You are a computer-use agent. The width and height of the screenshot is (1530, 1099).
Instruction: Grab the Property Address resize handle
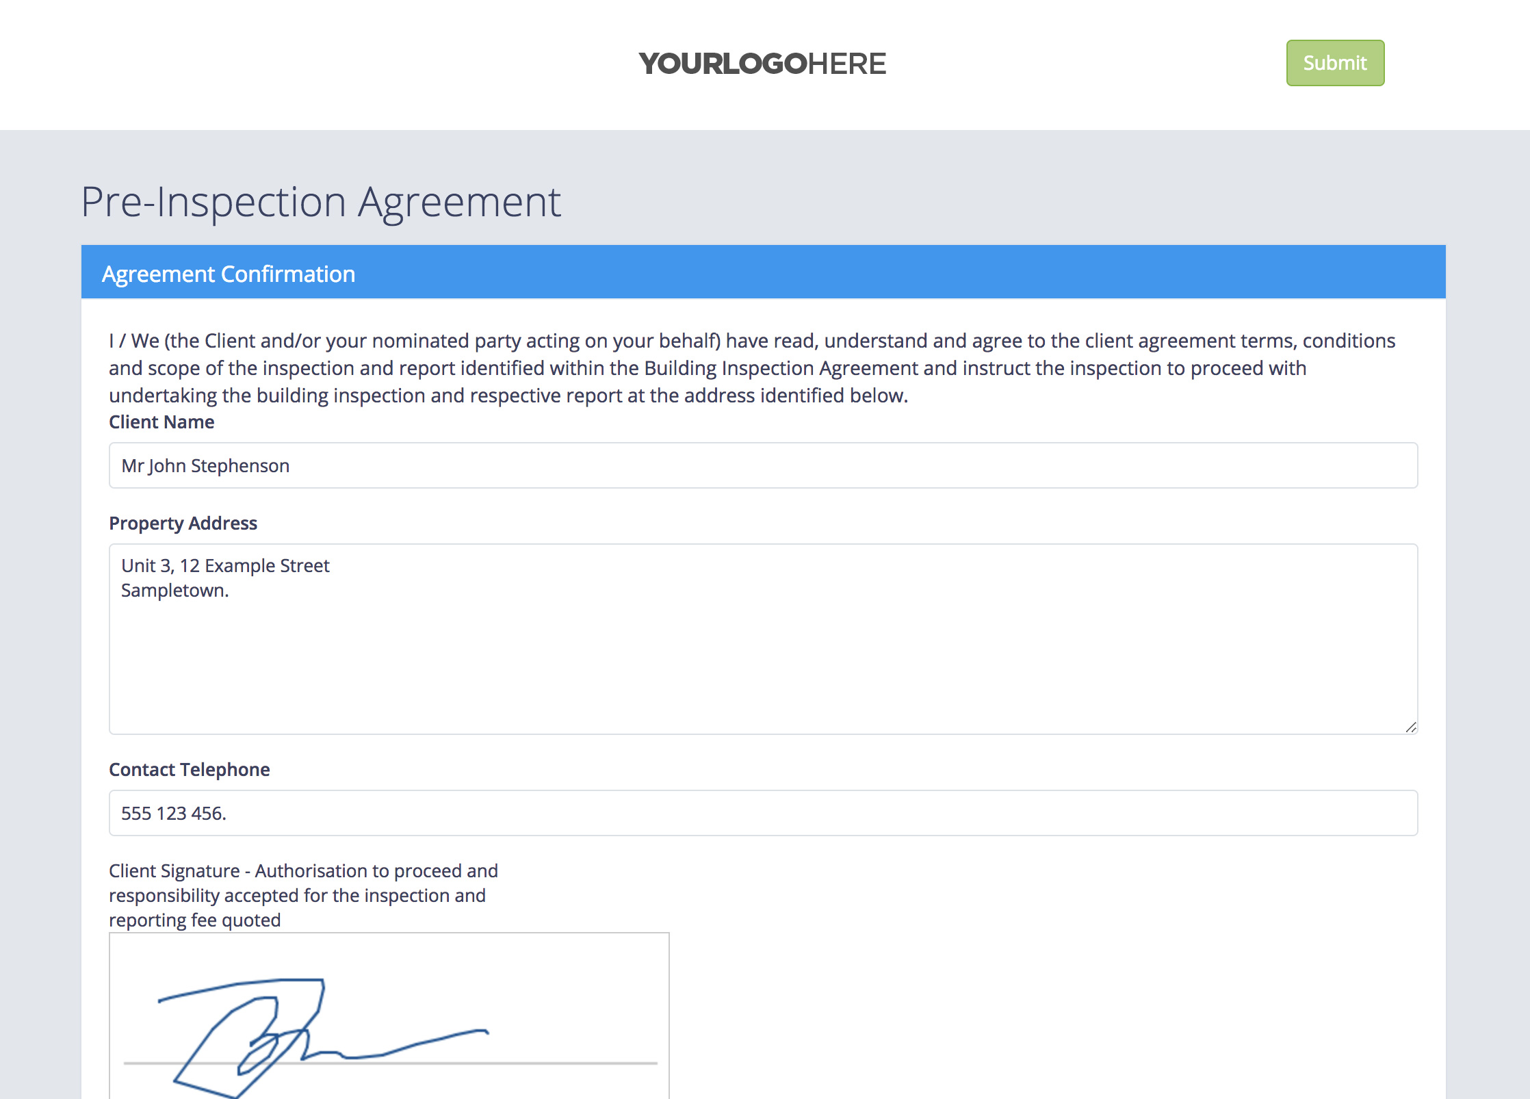[1411, 727]
